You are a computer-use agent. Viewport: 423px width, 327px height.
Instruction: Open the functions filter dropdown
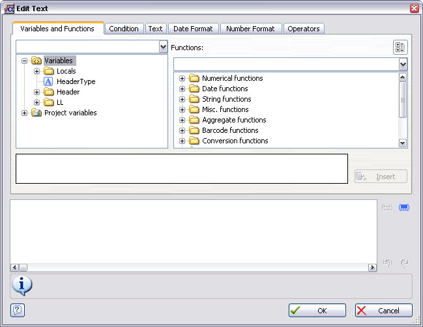[403, 64]
